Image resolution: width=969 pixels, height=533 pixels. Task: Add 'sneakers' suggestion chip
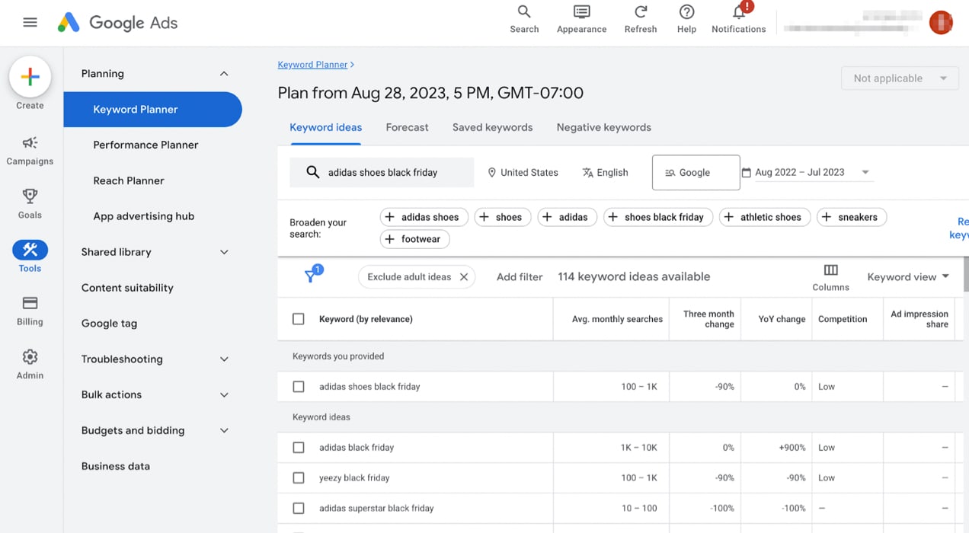tap(851, 217)
